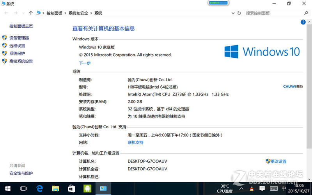Click the text Windows 10 家庭版
The image size is (312, 195).
click(97, 47)
